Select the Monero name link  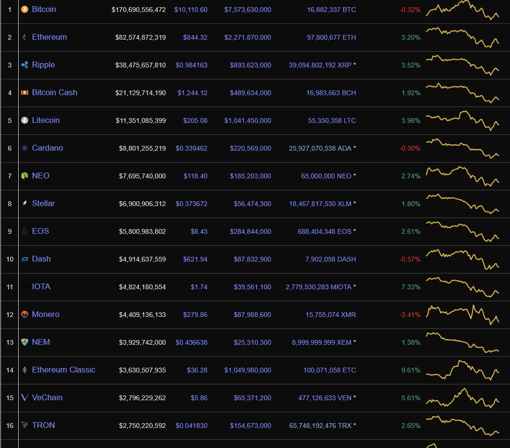[45, 314]
